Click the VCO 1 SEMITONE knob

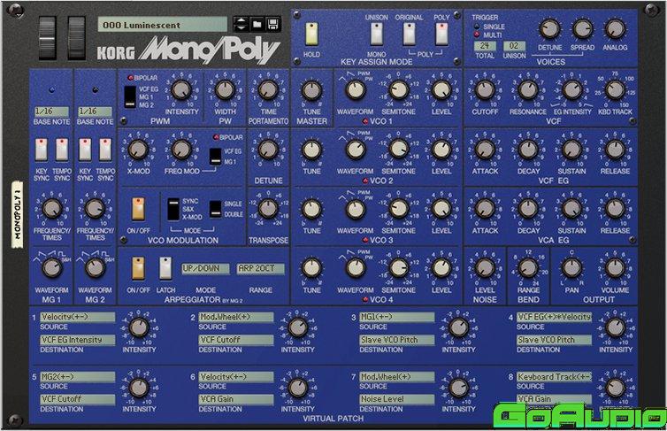pyautogui.click(x=399, y=90)
